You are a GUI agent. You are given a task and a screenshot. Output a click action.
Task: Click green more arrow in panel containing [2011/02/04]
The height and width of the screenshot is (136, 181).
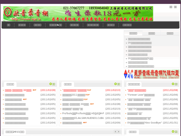click(x=51, y=84)
